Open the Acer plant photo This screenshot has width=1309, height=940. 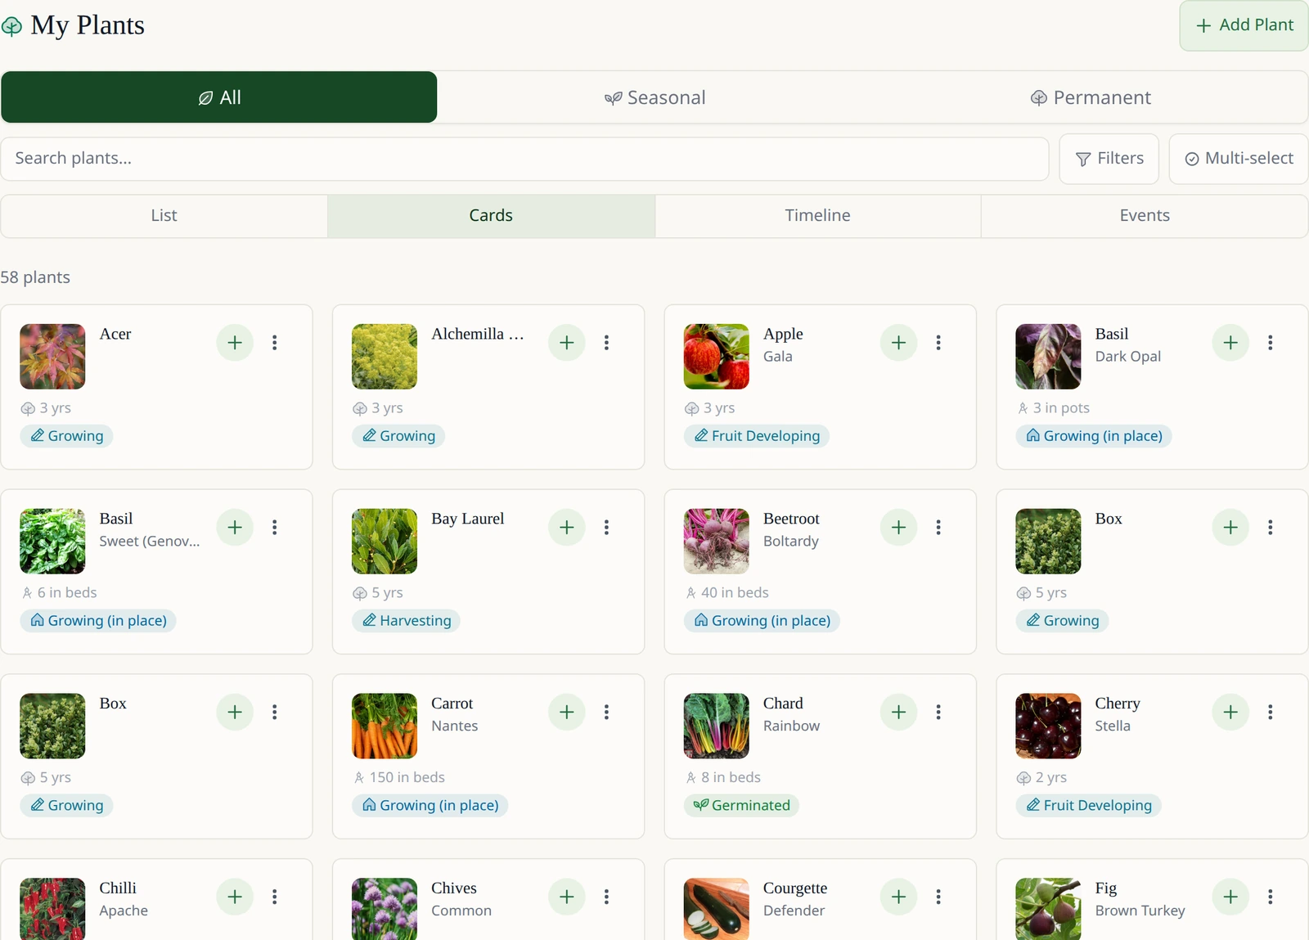coord(52,357)
